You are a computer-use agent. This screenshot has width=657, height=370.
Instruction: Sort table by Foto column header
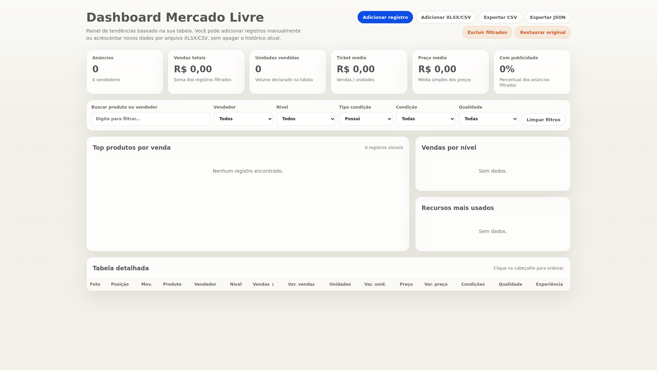coord(95,284)
